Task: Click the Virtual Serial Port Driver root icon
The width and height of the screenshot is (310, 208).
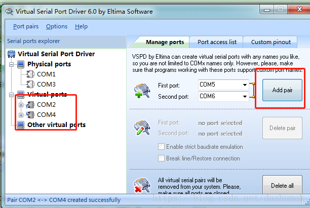Action: pyautogui.click(x=11, y=54)
